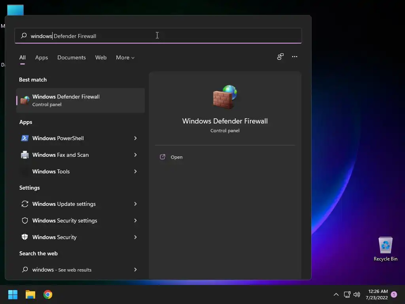The image size is (405, 304).
Task: Expand Windows Security settings options
Action: click(x=135, y=220)
